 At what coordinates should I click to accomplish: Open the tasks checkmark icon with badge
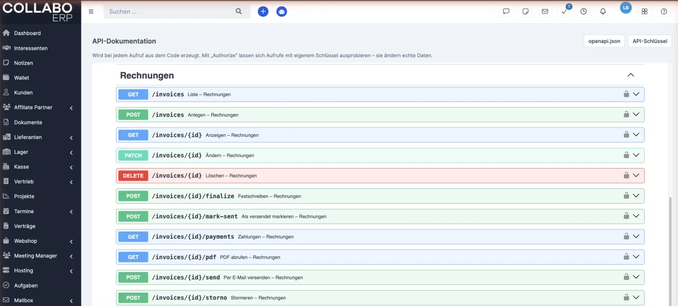point(565,11)
